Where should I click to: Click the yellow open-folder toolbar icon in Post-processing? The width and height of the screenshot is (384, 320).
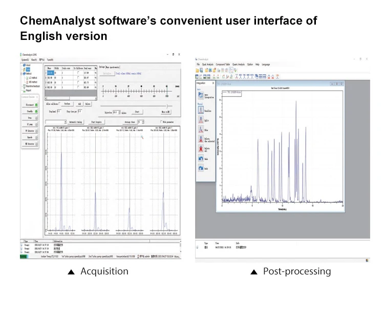(197, 70)
